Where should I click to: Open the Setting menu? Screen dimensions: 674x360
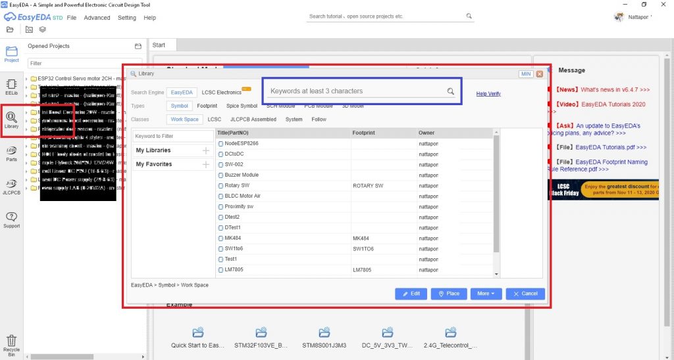click(x=127, y=18)
